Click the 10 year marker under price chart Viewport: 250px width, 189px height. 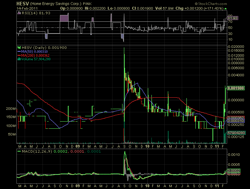click(x=147, y=146)
